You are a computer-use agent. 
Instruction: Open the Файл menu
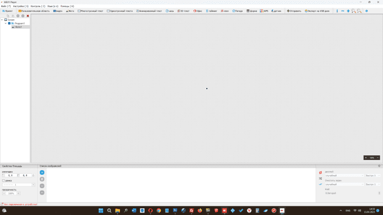point(6,6)
